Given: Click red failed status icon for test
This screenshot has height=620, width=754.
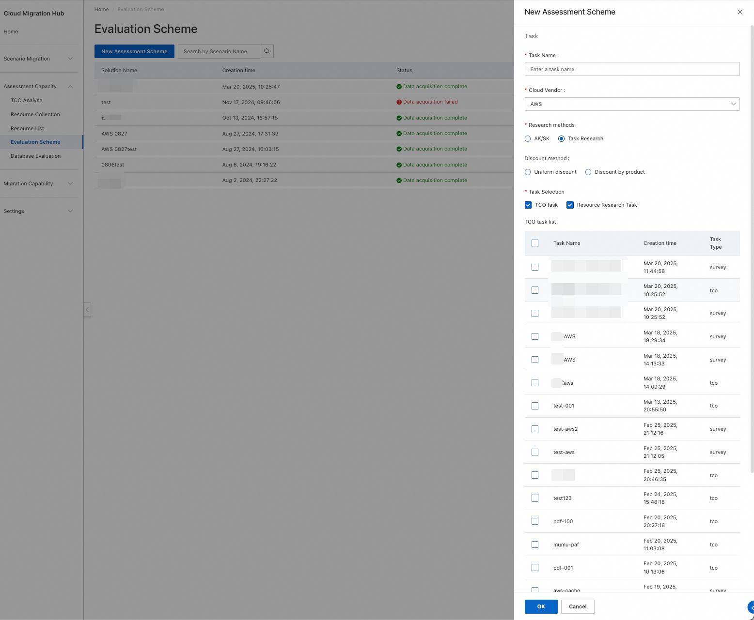Looking at the screenshot, I should pyautogui.click(x=399, y=102).
